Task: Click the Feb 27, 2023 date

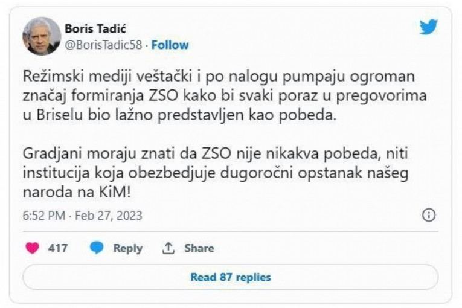Action: pos(109,216)
